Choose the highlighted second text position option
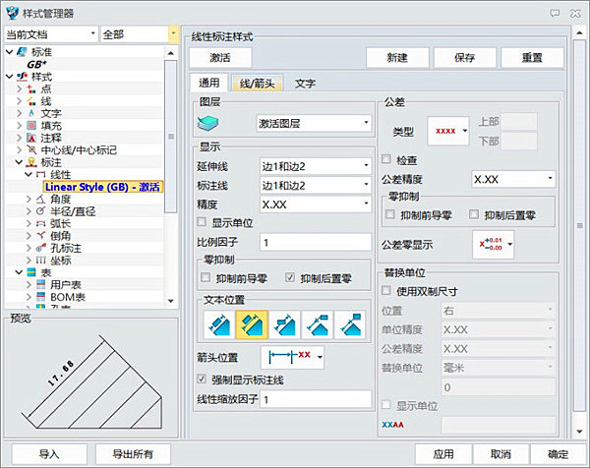This screenshot has height=468, width=590. tap(252, 323)
